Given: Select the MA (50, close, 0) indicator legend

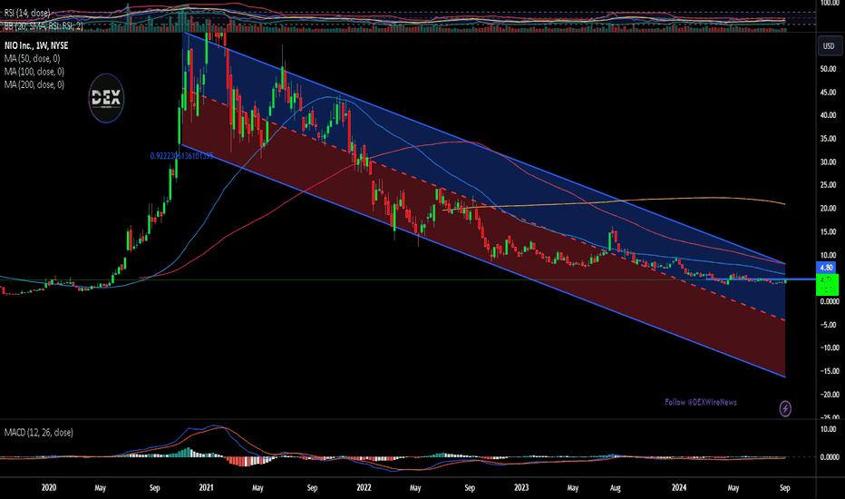Looking at the screenshot, I should click(x=33, y=58).
